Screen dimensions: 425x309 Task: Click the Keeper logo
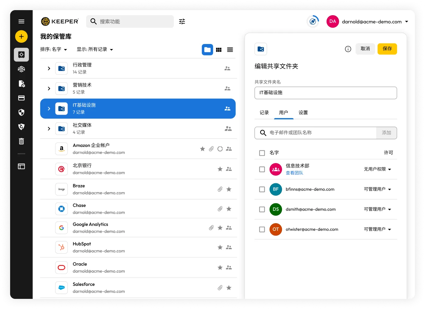tap(60, 22)
